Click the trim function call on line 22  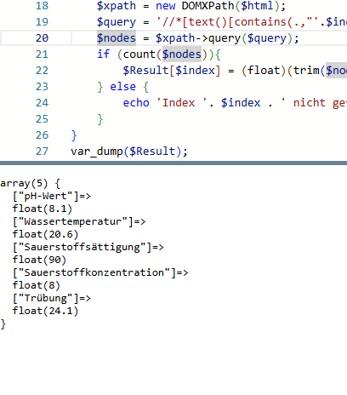pyautogui.click(x=306, y=71)
